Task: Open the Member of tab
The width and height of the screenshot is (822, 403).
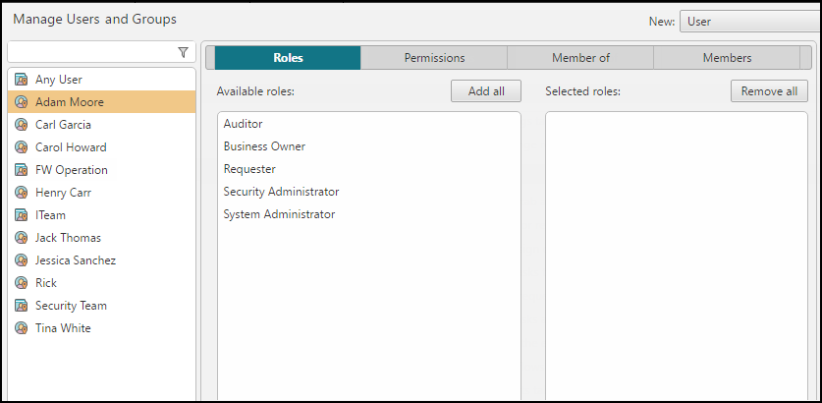Action: click(x=580, y=58)
